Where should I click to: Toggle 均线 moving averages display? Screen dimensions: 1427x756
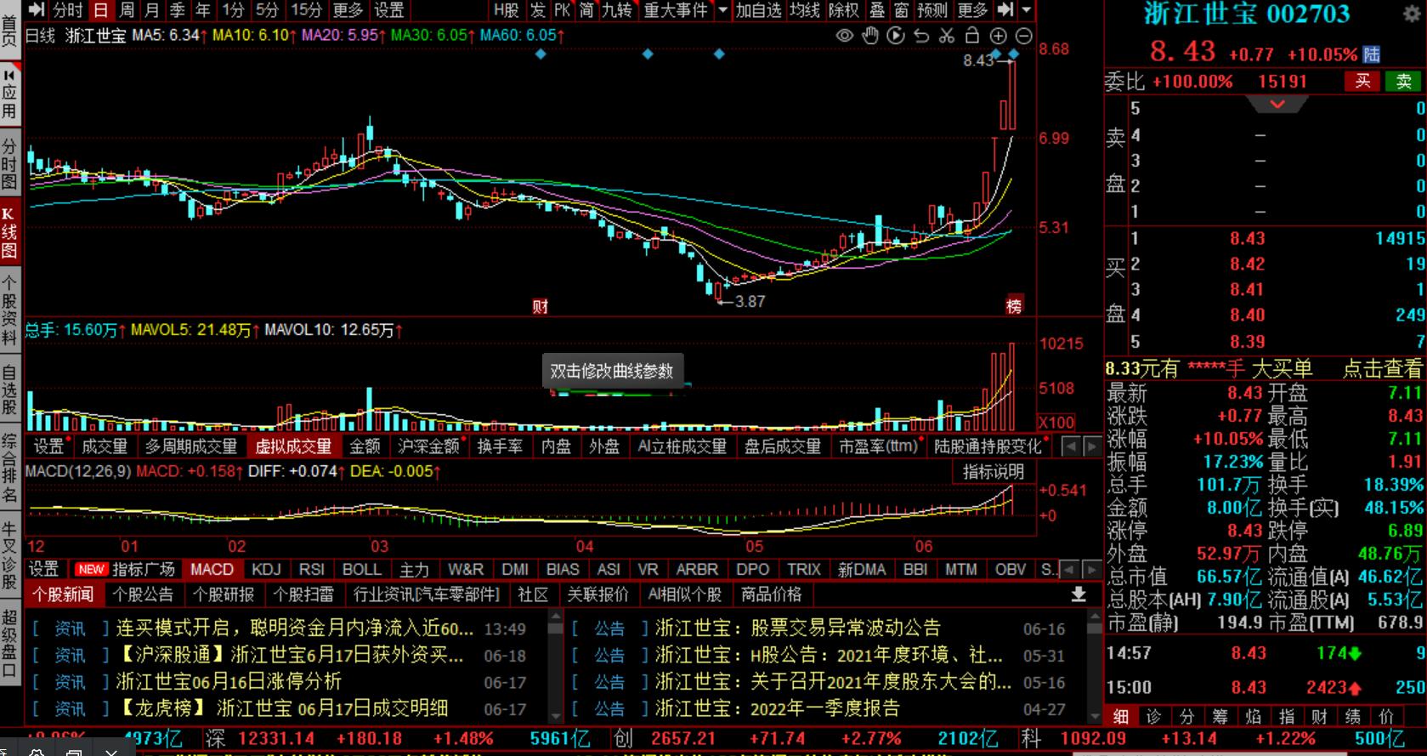click(804, 10)
